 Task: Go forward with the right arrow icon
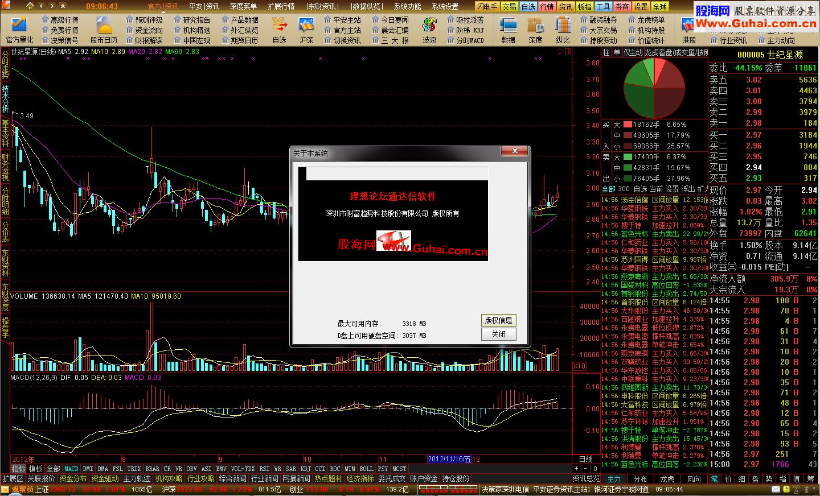click(54, 6)
